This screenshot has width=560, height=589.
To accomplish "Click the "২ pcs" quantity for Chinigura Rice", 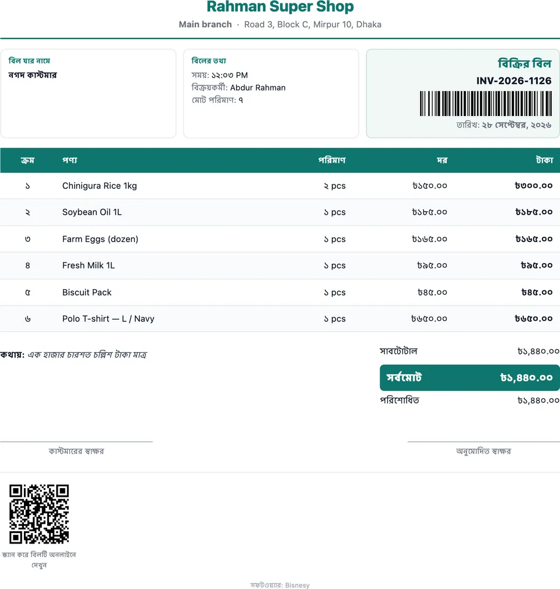I will tap(334, 185).
